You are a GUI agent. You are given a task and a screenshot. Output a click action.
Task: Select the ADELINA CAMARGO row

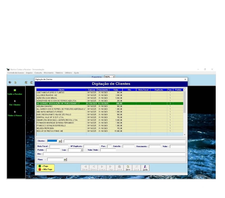tap(61, 106)
